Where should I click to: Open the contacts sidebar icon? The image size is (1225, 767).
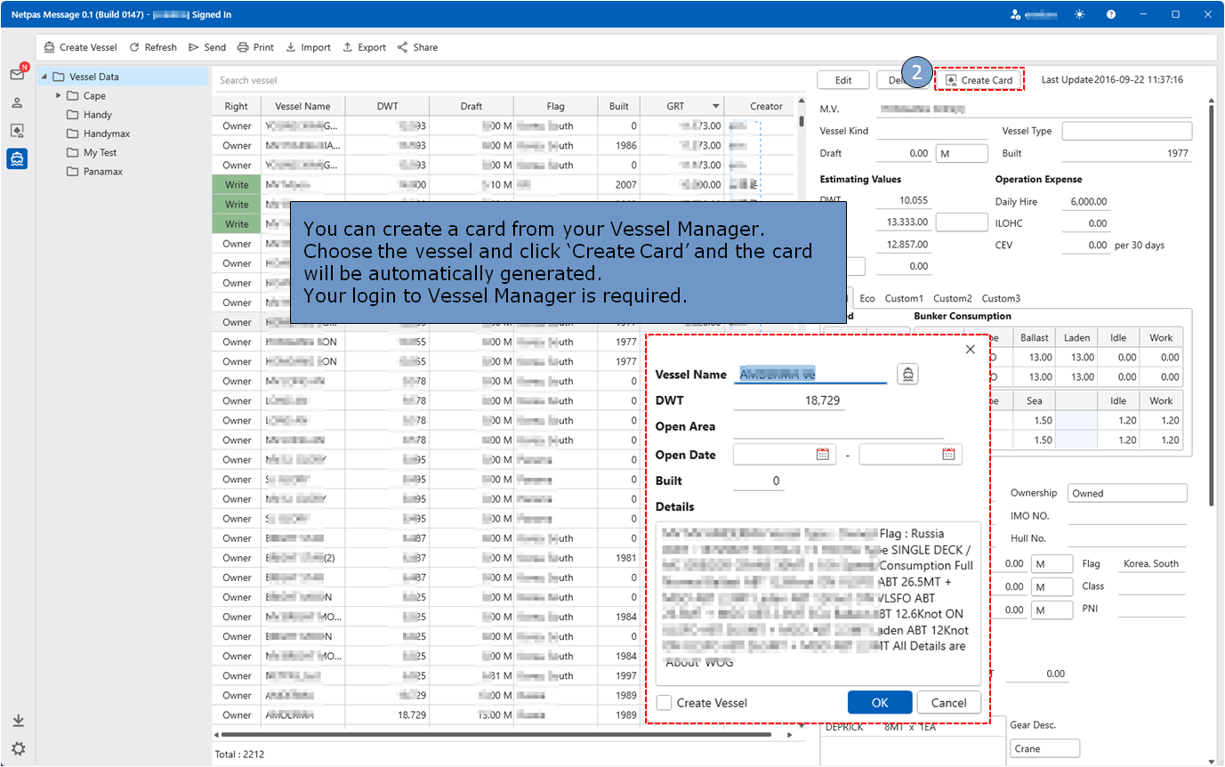[x=17, y=102]
